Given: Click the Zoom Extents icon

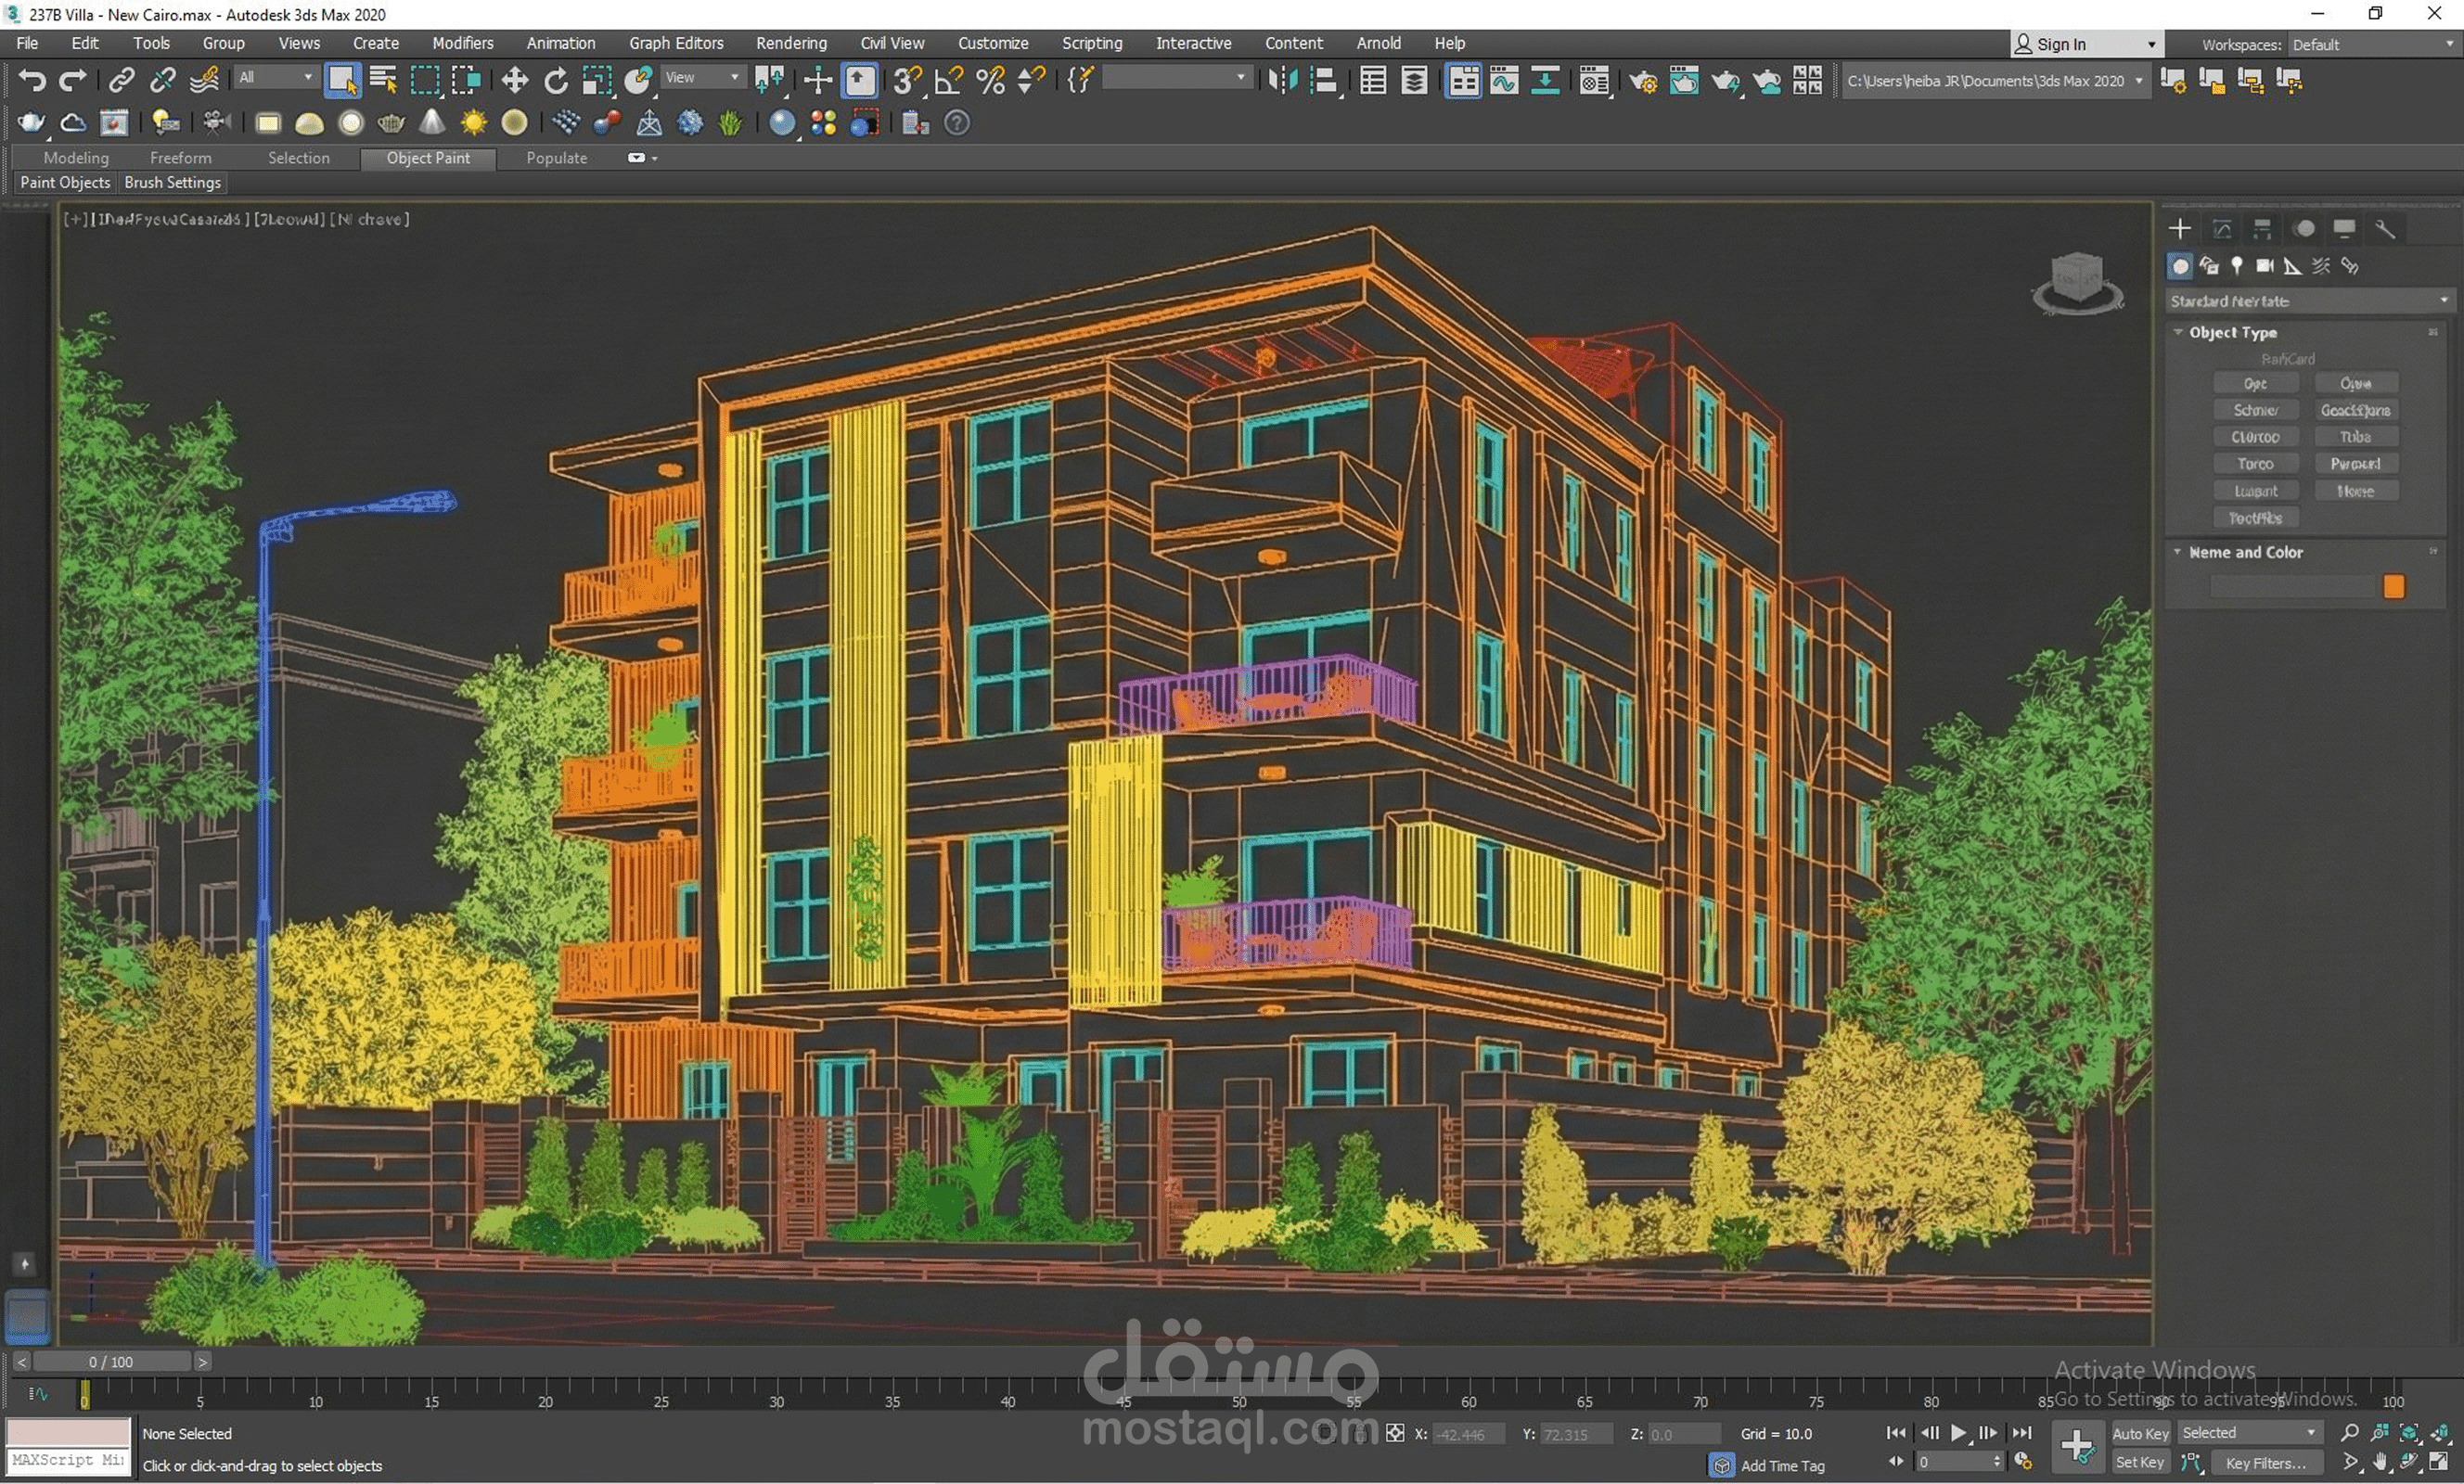Looking at the screenshot, I should [x=2409, y=1433].
